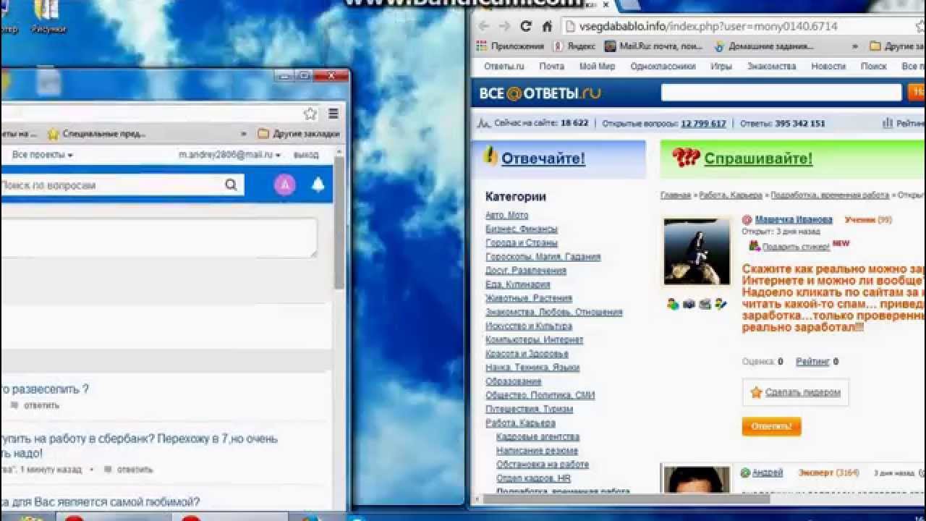Open Авто, Мото category
The width and height of the screenshot is (926, 521).
point(507,215)
